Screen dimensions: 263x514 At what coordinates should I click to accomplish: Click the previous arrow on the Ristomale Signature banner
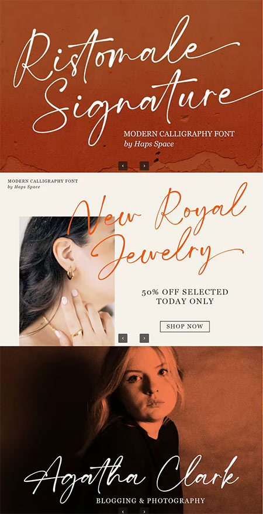[x=123, y=166]
